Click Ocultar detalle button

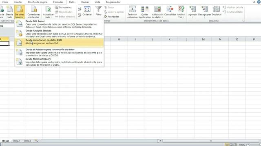pyautogui.click(x=233, y=12)
